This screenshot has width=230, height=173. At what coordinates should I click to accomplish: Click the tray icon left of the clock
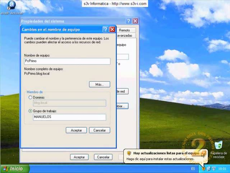(x=214, y=169)
